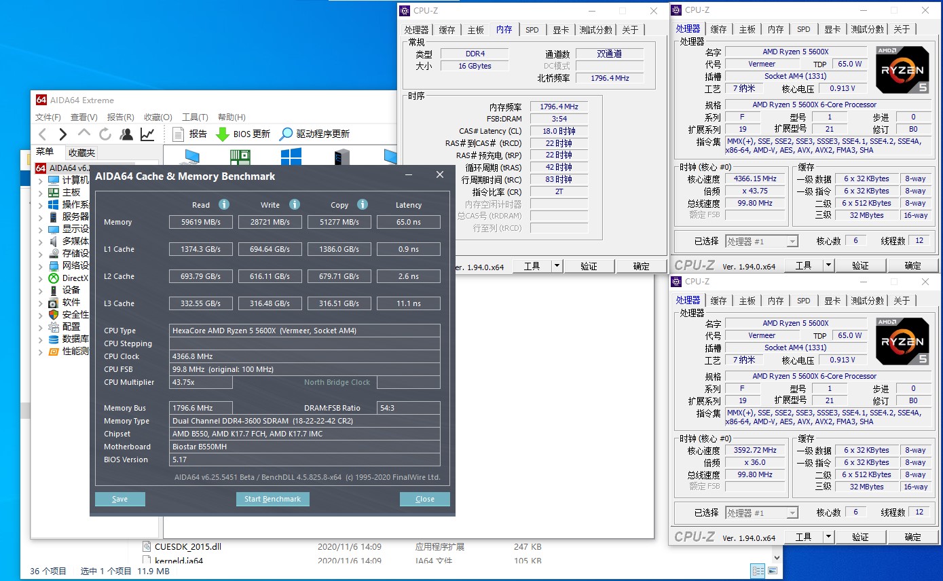Open 缓存 tab in top-right CPU-Z

[x=718, y=29]
